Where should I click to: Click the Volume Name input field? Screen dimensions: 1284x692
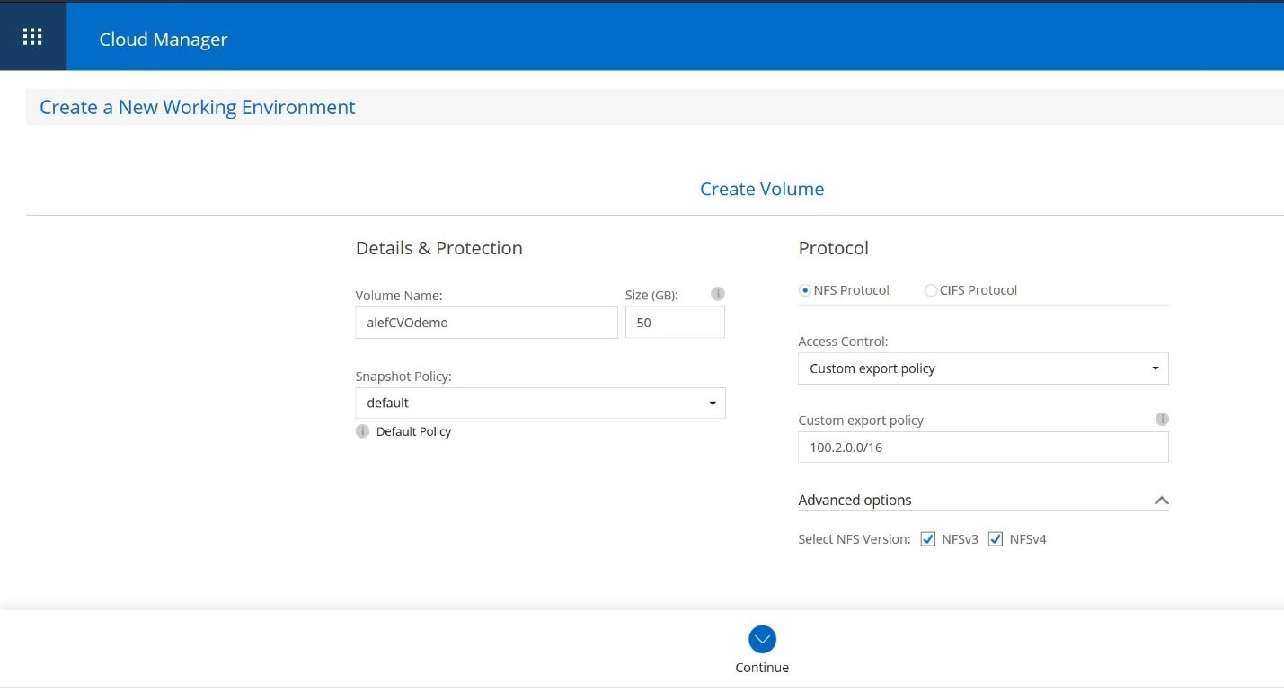pos(486,323)
